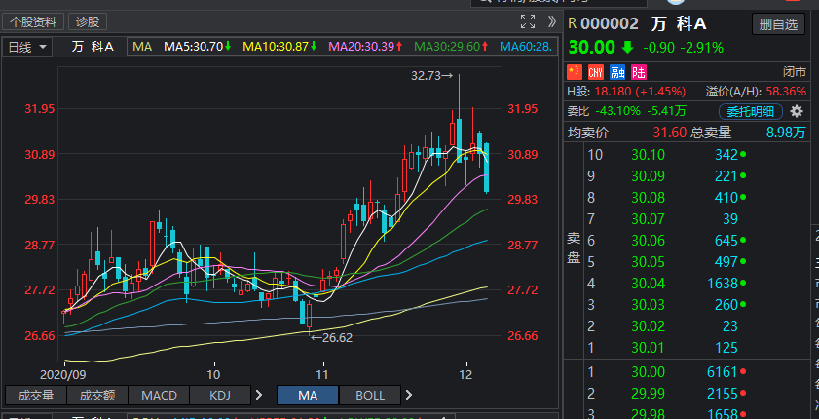The height and width of the screenshot is (419, 819).
Task: Show more sub-indicators after KDJ
Action: pos(259,395)
